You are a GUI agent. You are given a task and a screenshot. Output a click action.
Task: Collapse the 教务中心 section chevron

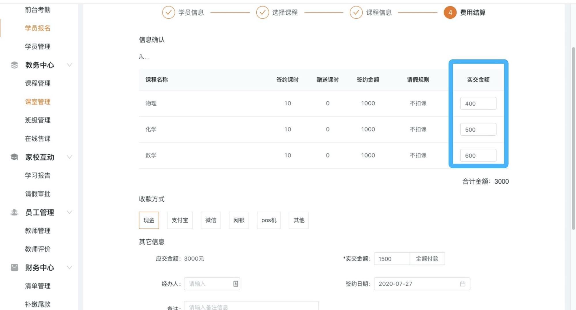(x=69, y=65)
